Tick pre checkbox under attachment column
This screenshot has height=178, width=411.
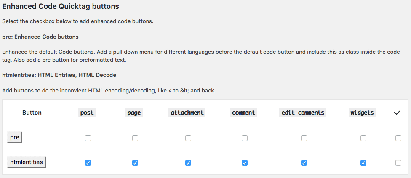click(188, 138)
